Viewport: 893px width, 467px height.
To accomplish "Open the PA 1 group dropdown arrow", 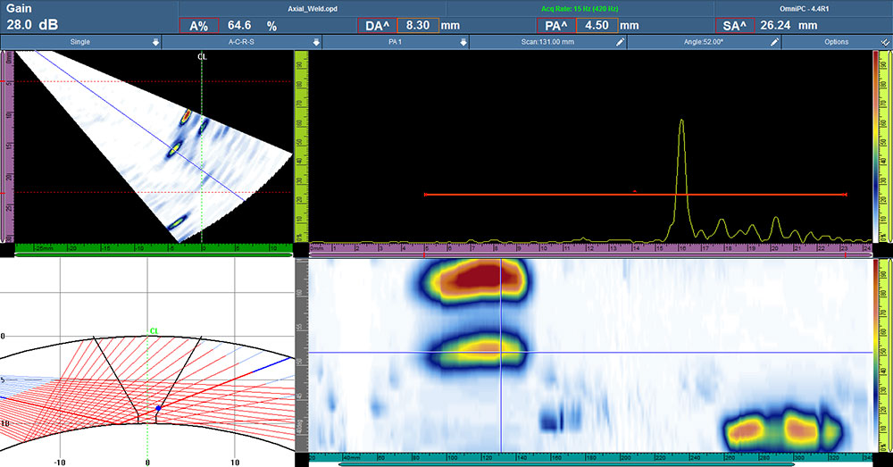I will (x=463, y=42).
